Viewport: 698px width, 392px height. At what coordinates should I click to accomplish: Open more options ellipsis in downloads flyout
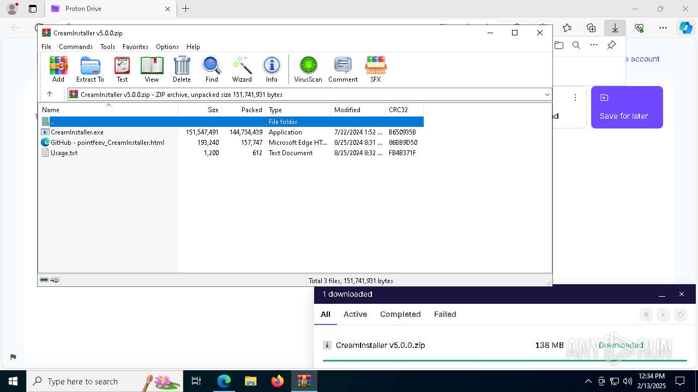pos(594,45)
